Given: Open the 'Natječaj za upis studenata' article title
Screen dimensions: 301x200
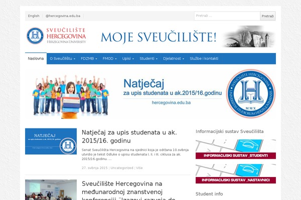Looking at the screenshot, I should (129, 136).
